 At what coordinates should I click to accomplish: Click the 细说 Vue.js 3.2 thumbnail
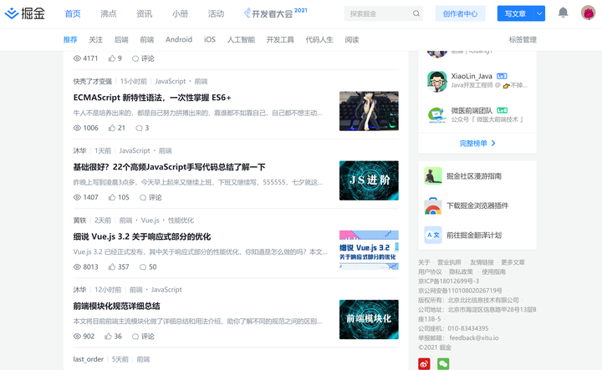point(369,250)
